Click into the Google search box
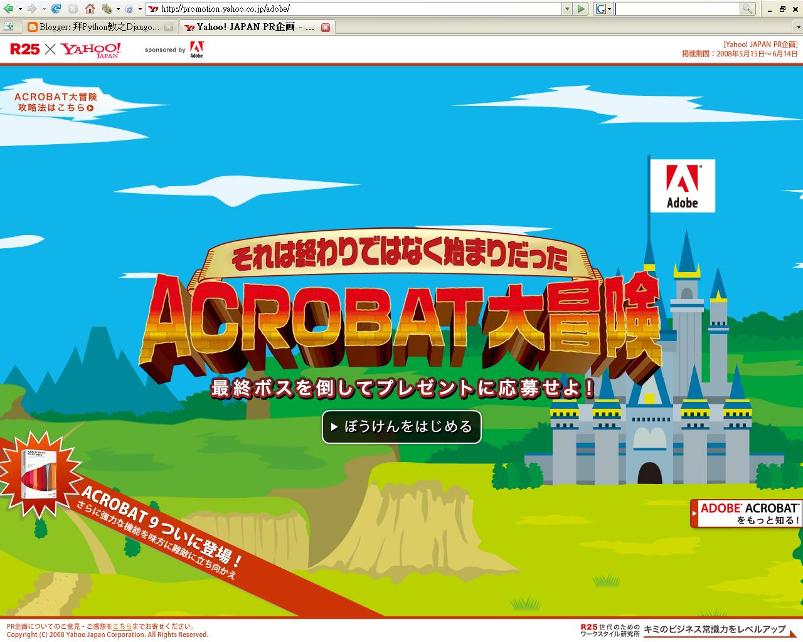This screenshot has height=642, width=803. (x=677, y=9)
